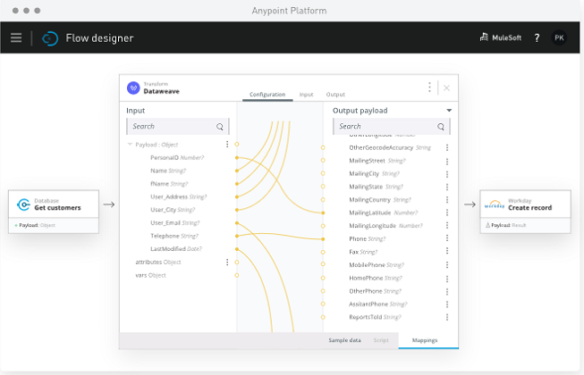This screenshot has width=584, height=375.
Task: Click the Workday logo icon
Action: click(x=495, y=204)
